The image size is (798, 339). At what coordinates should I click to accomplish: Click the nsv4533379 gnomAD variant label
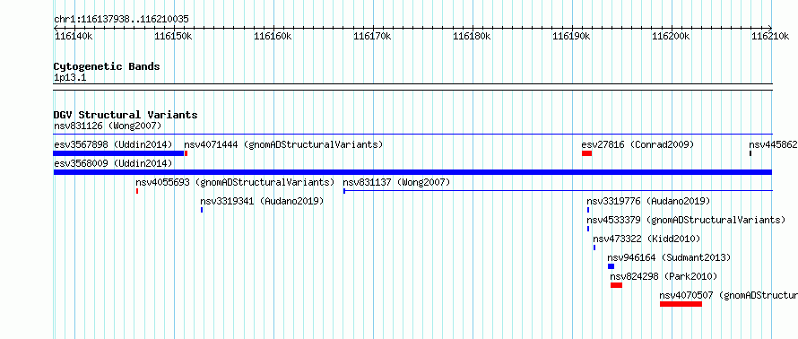(x=686, y=220)
